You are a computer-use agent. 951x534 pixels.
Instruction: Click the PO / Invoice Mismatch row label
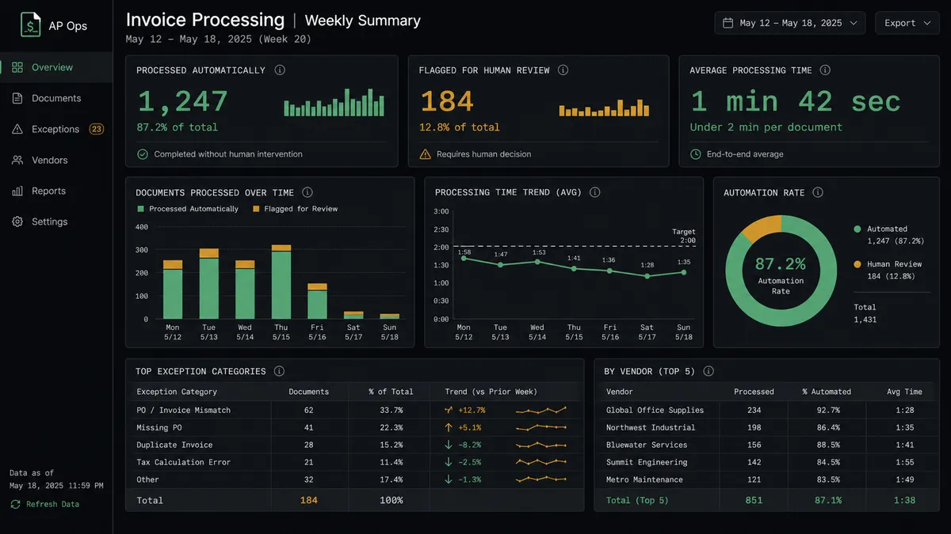tap(184, 410)
